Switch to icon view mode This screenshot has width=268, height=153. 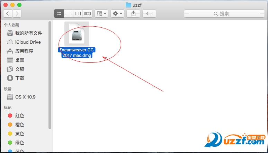point(59,14)
